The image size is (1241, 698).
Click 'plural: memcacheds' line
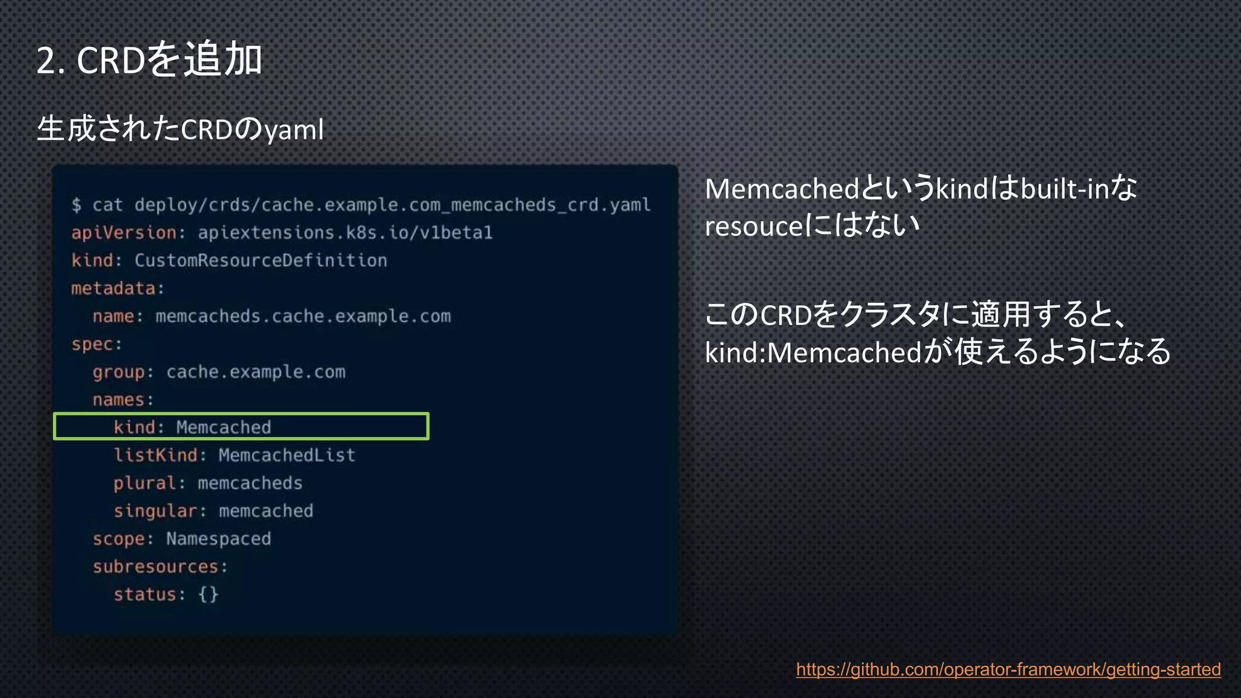(208, 483)
